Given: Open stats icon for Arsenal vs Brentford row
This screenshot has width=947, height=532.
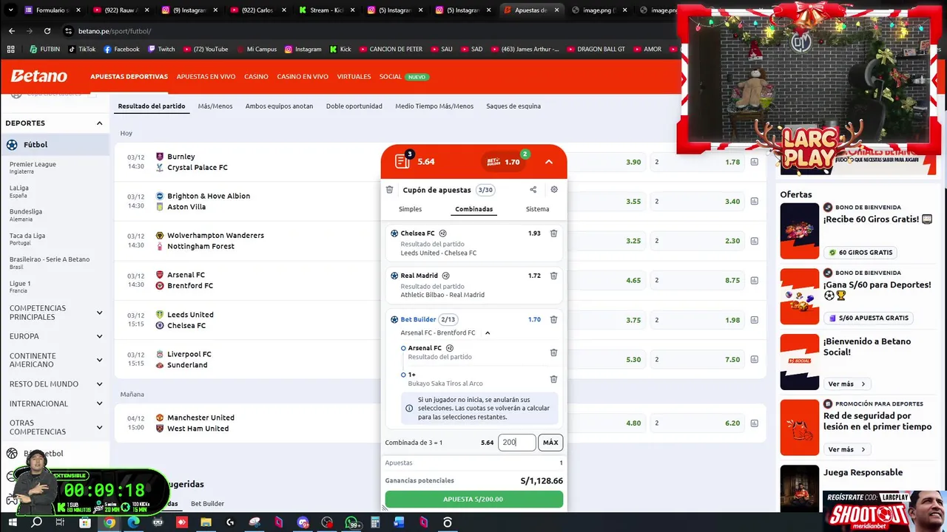Looking at the screenshot, I should click(x=754, y=280).
